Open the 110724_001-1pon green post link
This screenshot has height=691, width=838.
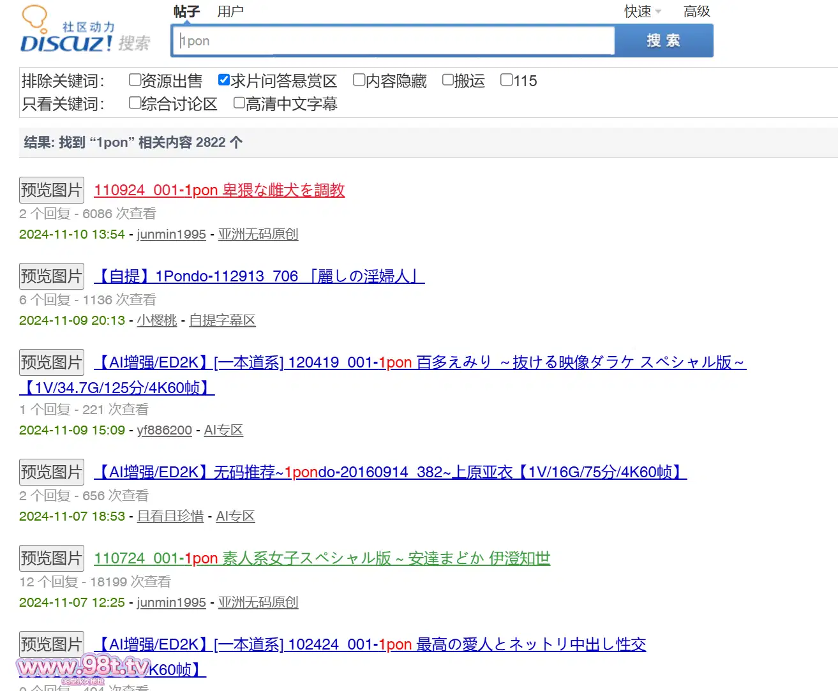pos(322,558)
